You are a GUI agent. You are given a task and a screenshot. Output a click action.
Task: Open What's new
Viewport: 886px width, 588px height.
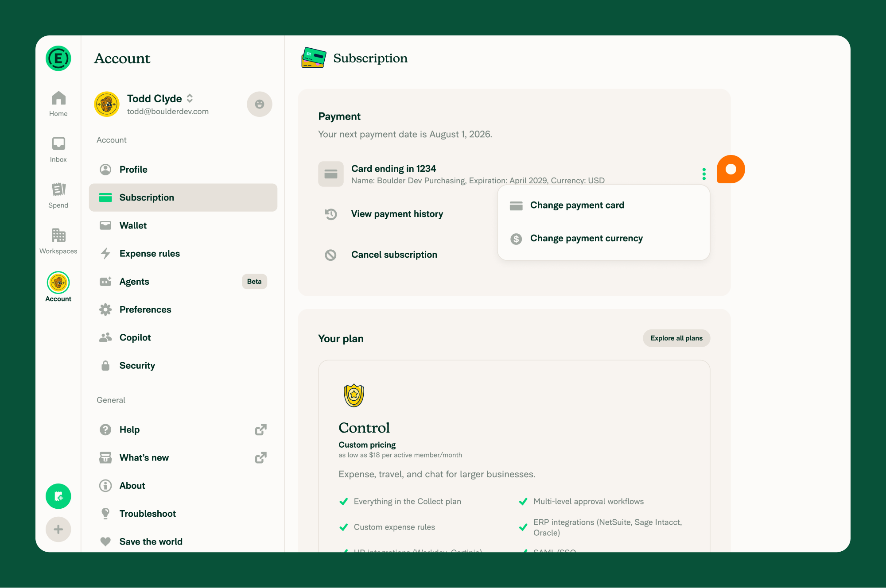(183, 457)
